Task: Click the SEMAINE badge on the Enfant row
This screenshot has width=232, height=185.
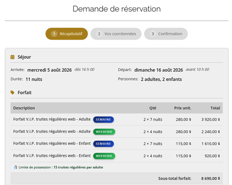Action: click(104, 144)
